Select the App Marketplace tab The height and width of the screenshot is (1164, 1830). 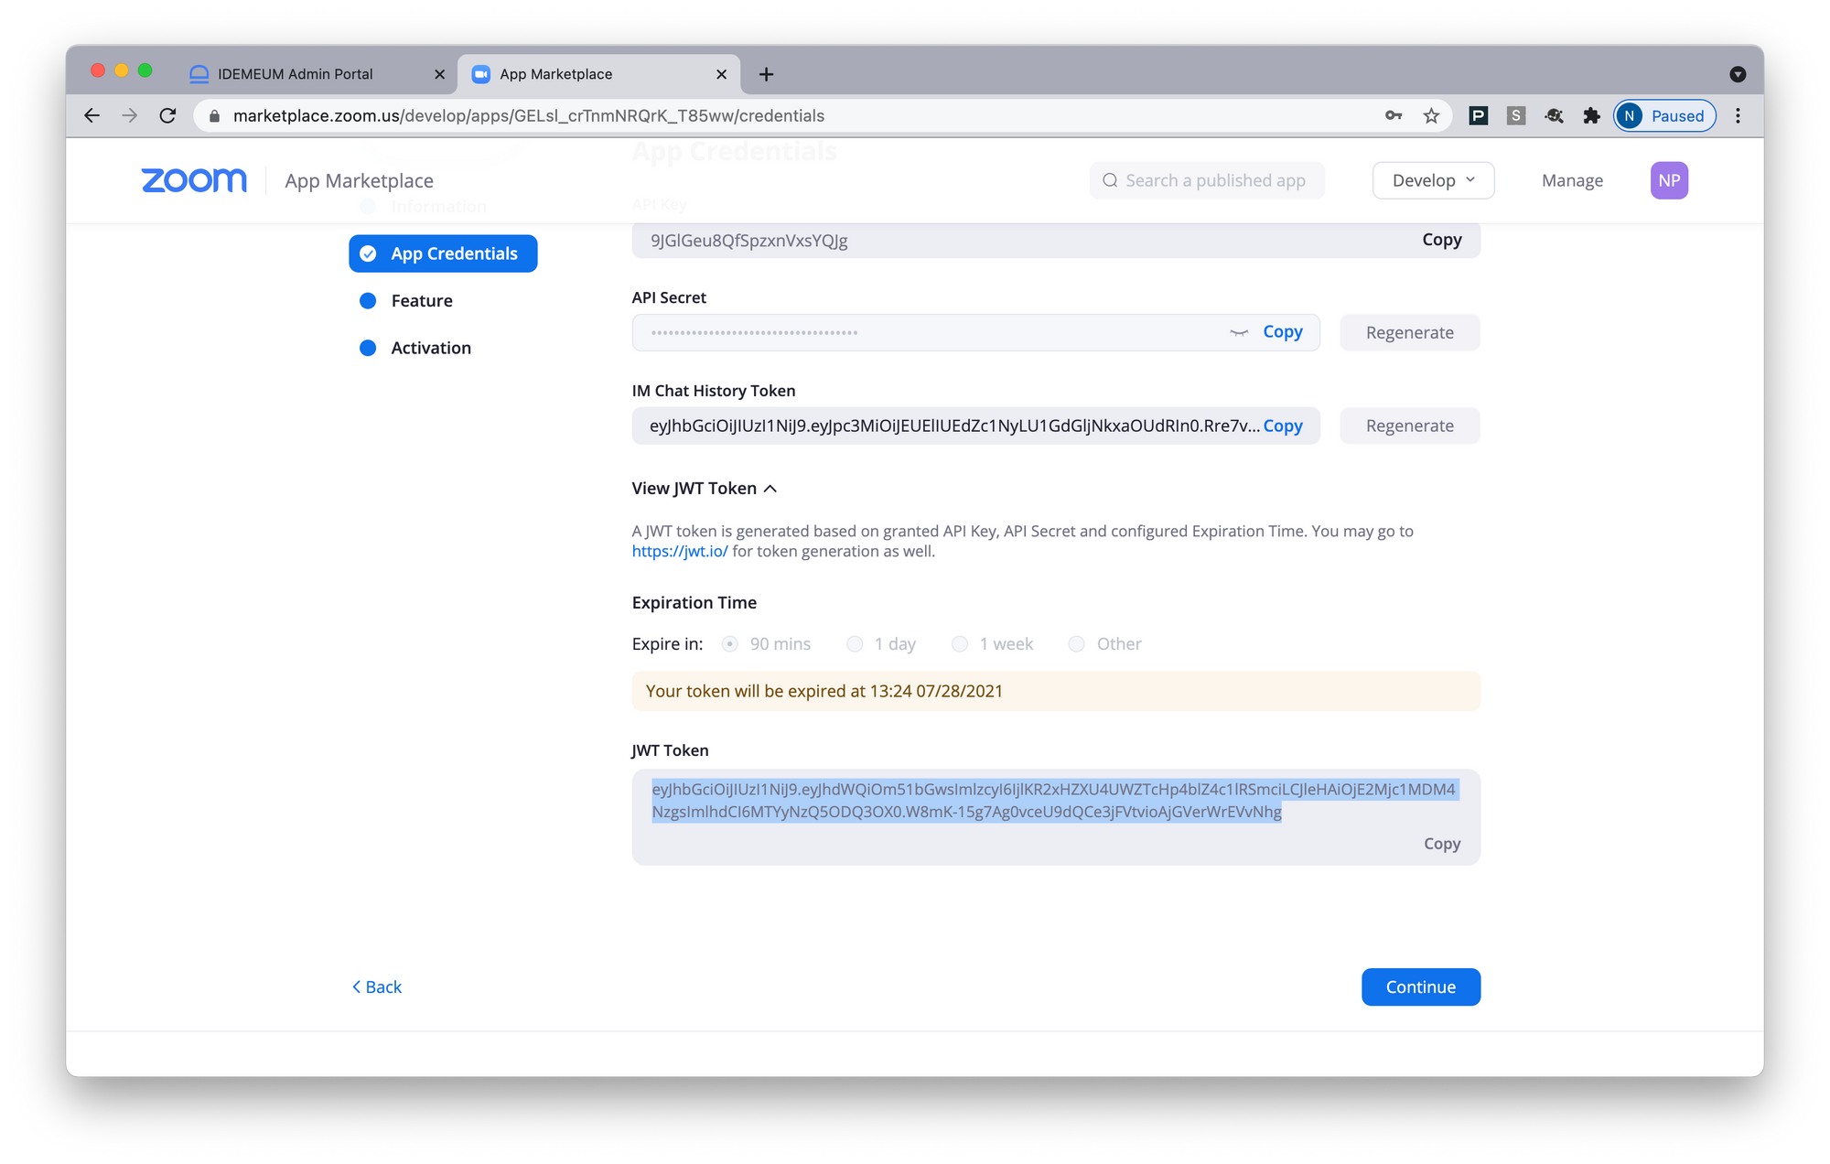pyautogui.click(x=598, y=74)
